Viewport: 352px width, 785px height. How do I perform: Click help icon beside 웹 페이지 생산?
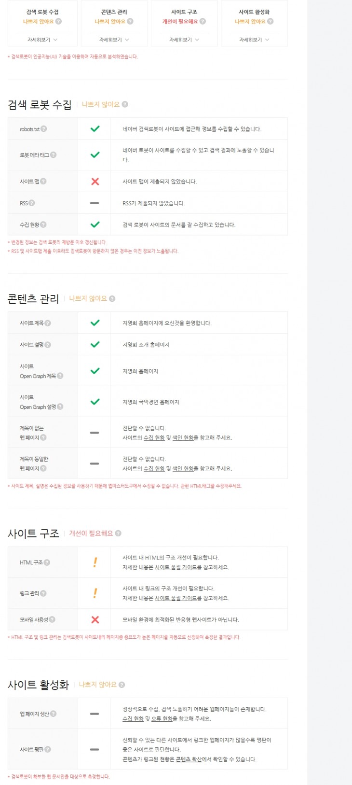point(54,714)
